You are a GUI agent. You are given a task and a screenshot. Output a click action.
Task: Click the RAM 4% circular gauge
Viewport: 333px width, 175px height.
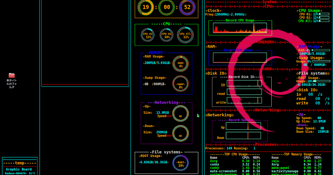coord(180,63)
